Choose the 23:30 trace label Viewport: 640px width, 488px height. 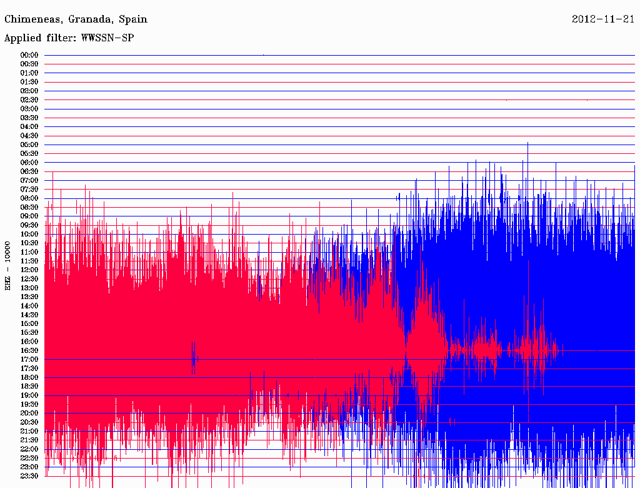click(x=29, y=475)
